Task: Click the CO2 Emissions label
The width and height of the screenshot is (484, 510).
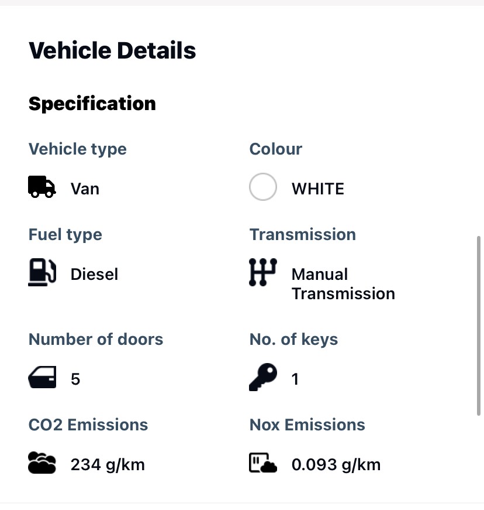Action: [88, 425]
